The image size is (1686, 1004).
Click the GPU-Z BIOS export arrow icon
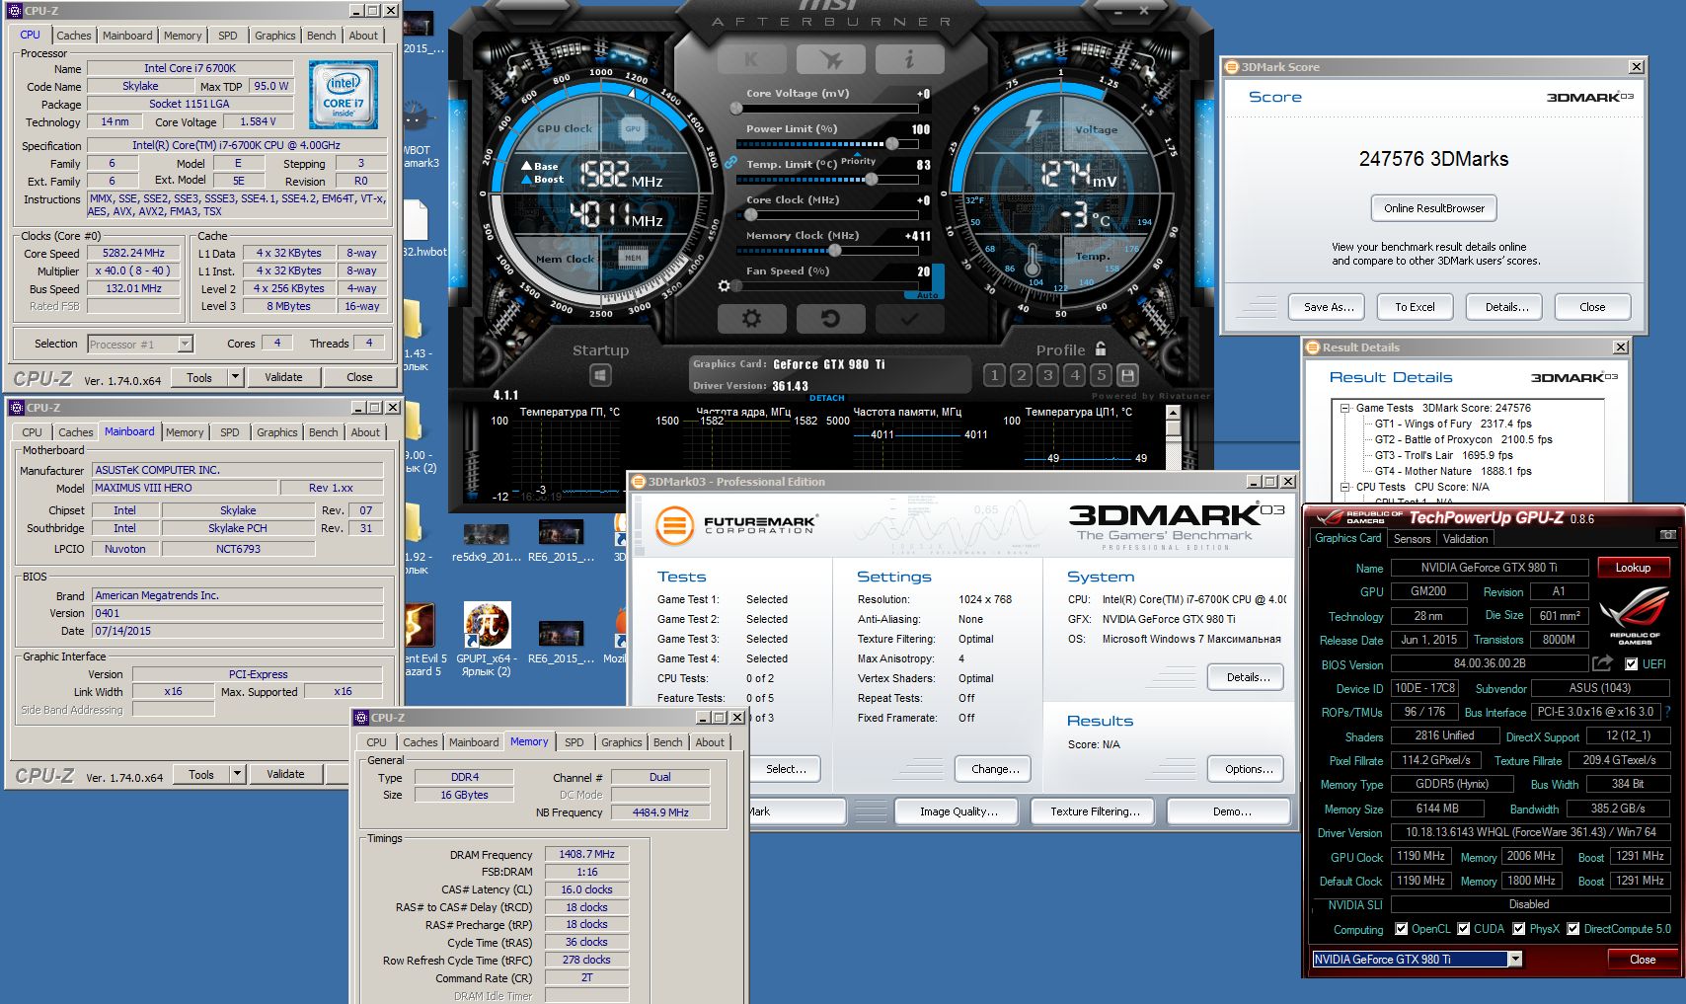click(1602, 663)
